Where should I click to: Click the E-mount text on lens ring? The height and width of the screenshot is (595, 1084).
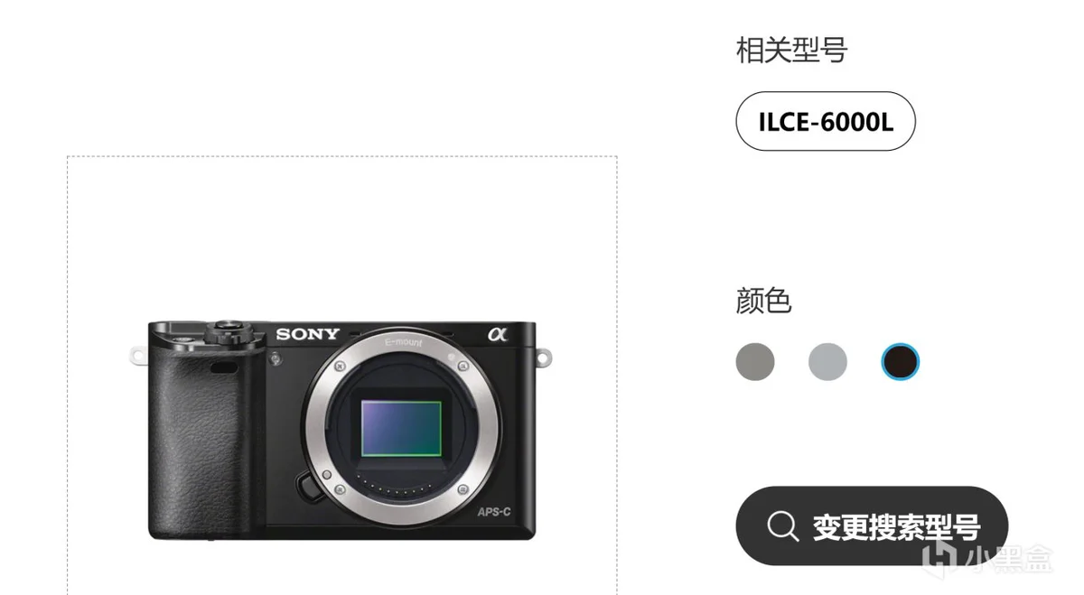[403, 342]
